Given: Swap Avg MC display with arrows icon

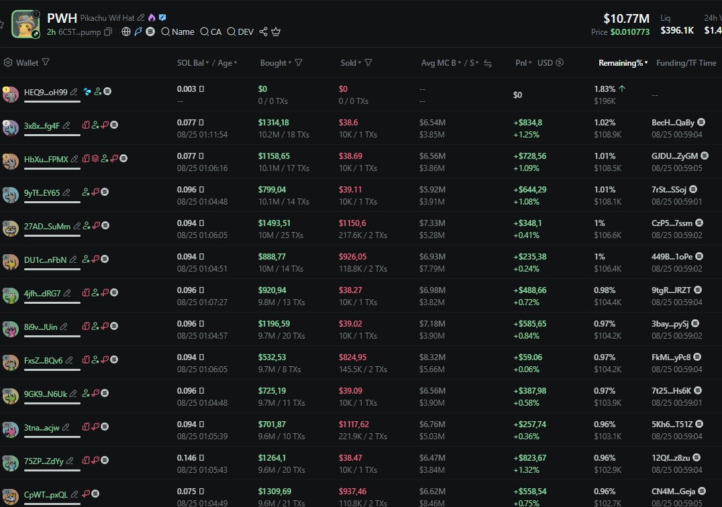Looking at the screenshot, I should coord(488,64).
